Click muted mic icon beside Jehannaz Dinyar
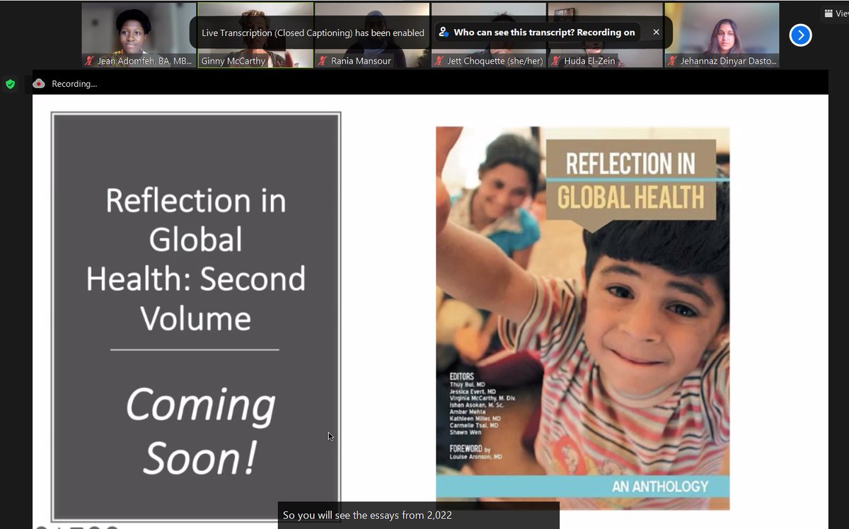Image resolution: width=849 pixels, height=529 pixels. click(x=673, y=62)
